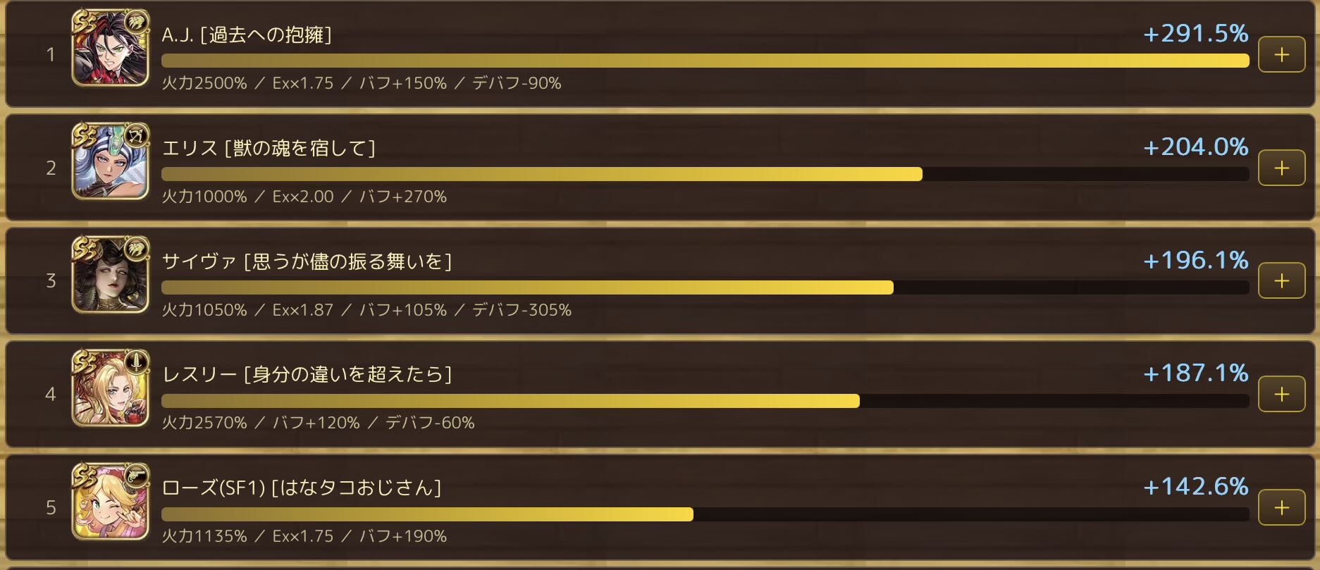Click the sword weapon badge on レスリー portrait
Viewport: 1320px width, 570px height.
click(135, 361)
